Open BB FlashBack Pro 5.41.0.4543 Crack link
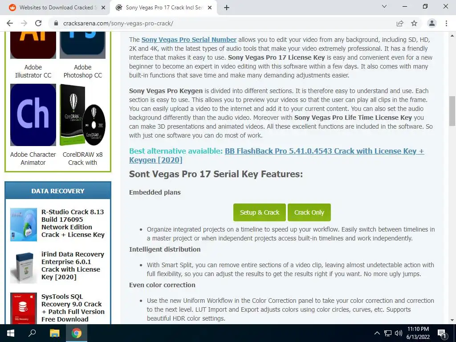Screen dimensions: 456x342 point(276,155)
